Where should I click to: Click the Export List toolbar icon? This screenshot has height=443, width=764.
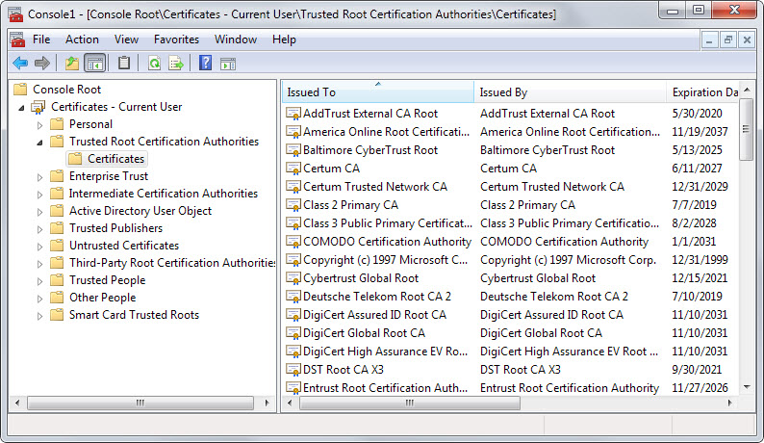[x=175, y=64]
